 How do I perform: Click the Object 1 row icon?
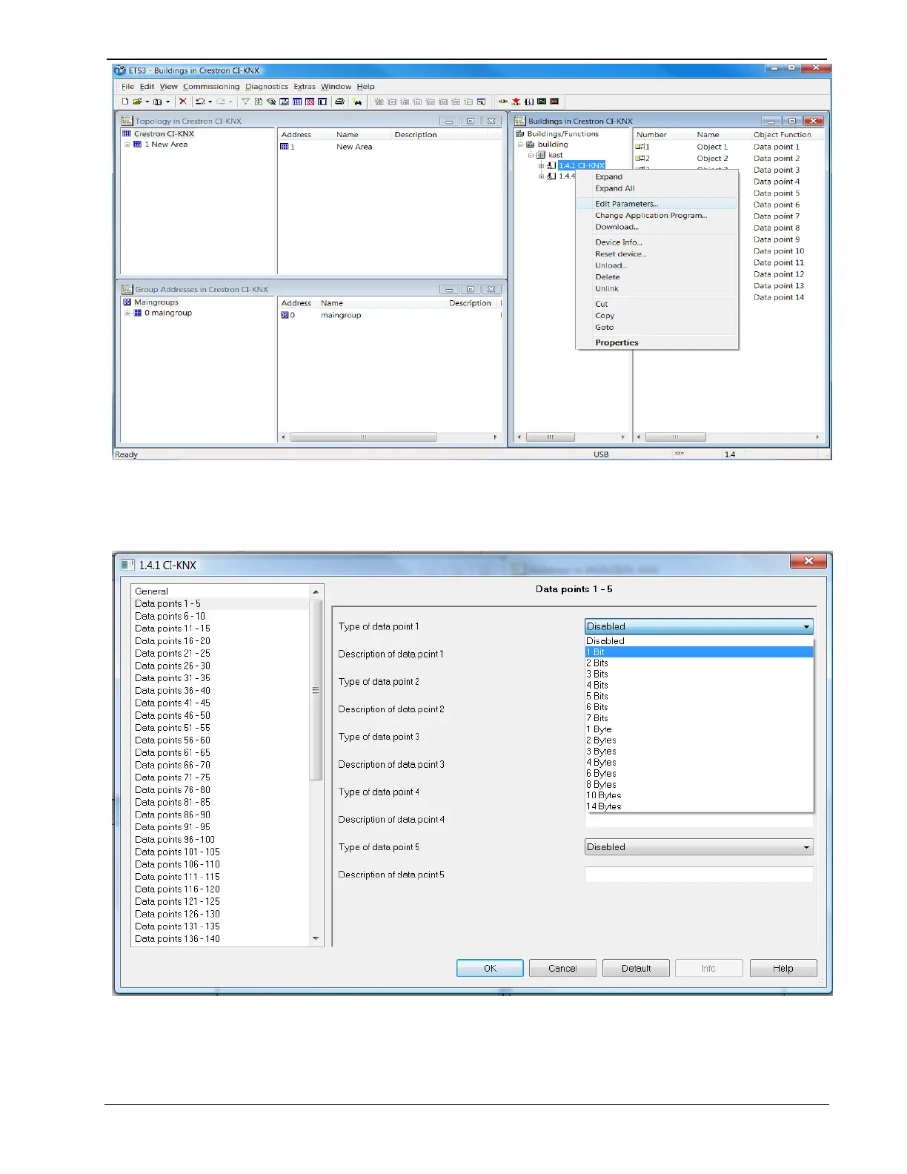coord(642,147)
